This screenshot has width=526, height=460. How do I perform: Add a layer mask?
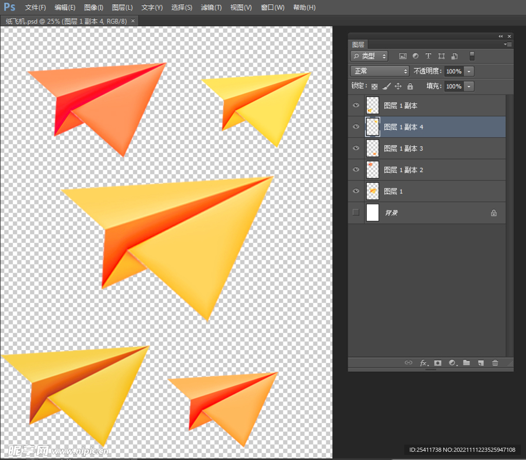pos(438,363)
